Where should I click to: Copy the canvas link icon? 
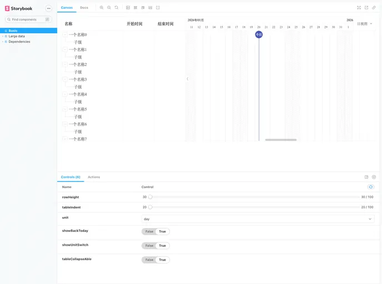tap(374, 8)
